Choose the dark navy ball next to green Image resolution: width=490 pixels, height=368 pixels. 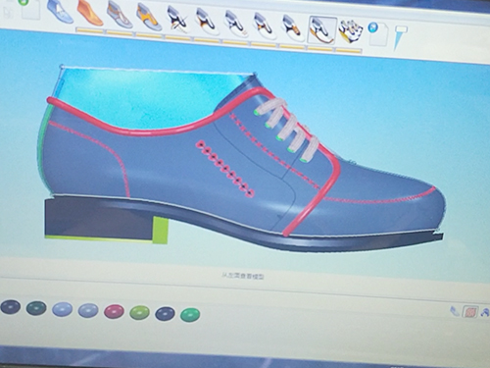pyautogui.click(x=165, y=313)
